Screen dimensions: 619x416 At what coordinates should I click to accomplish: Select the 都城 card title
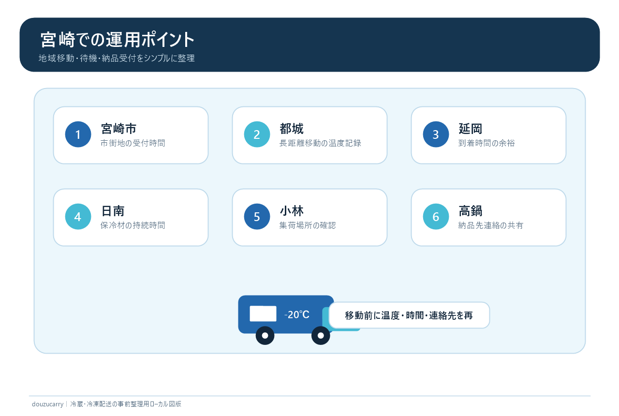292,129
